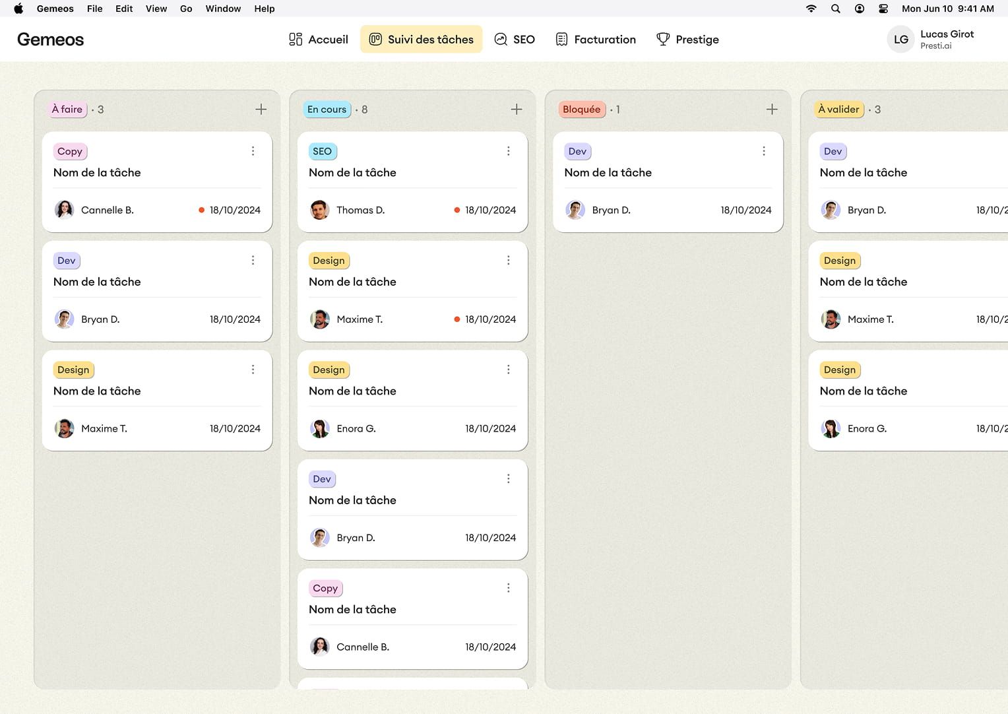Click the Gemeos logo
The image size is (1008, 714).
pos(51,40)
